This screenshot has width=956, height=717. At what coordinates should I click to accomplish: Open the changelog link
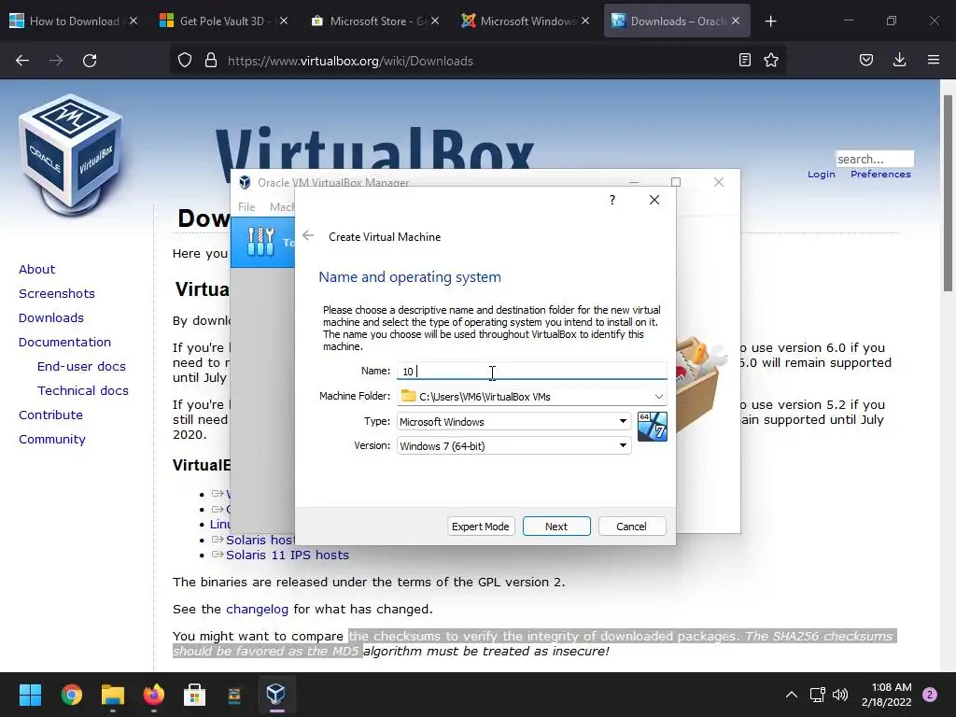click(x=257, y=609)
